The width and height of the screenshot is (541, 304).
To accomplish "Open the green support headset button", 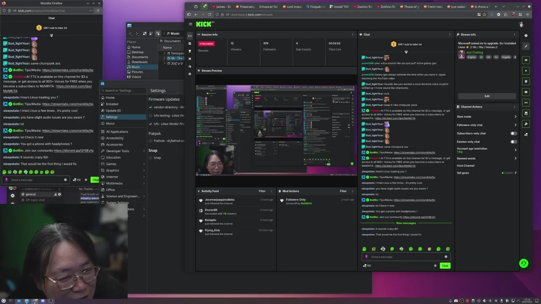I will pos(524,263).
